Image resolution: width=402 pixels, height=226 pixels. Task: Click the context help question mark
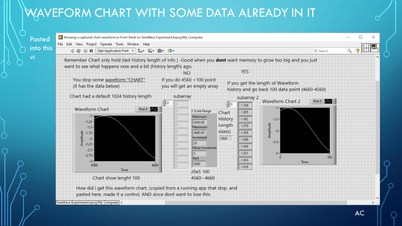pos(357,51)
